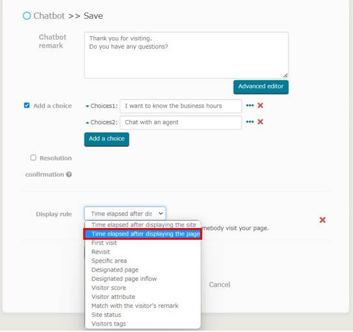The image size is (353, 332).
Task: Open options dots for Choices1
Action: (250, 105)
